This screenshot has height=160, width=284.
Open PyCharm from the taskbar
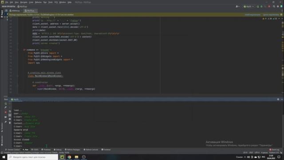[x=62, y=157]
